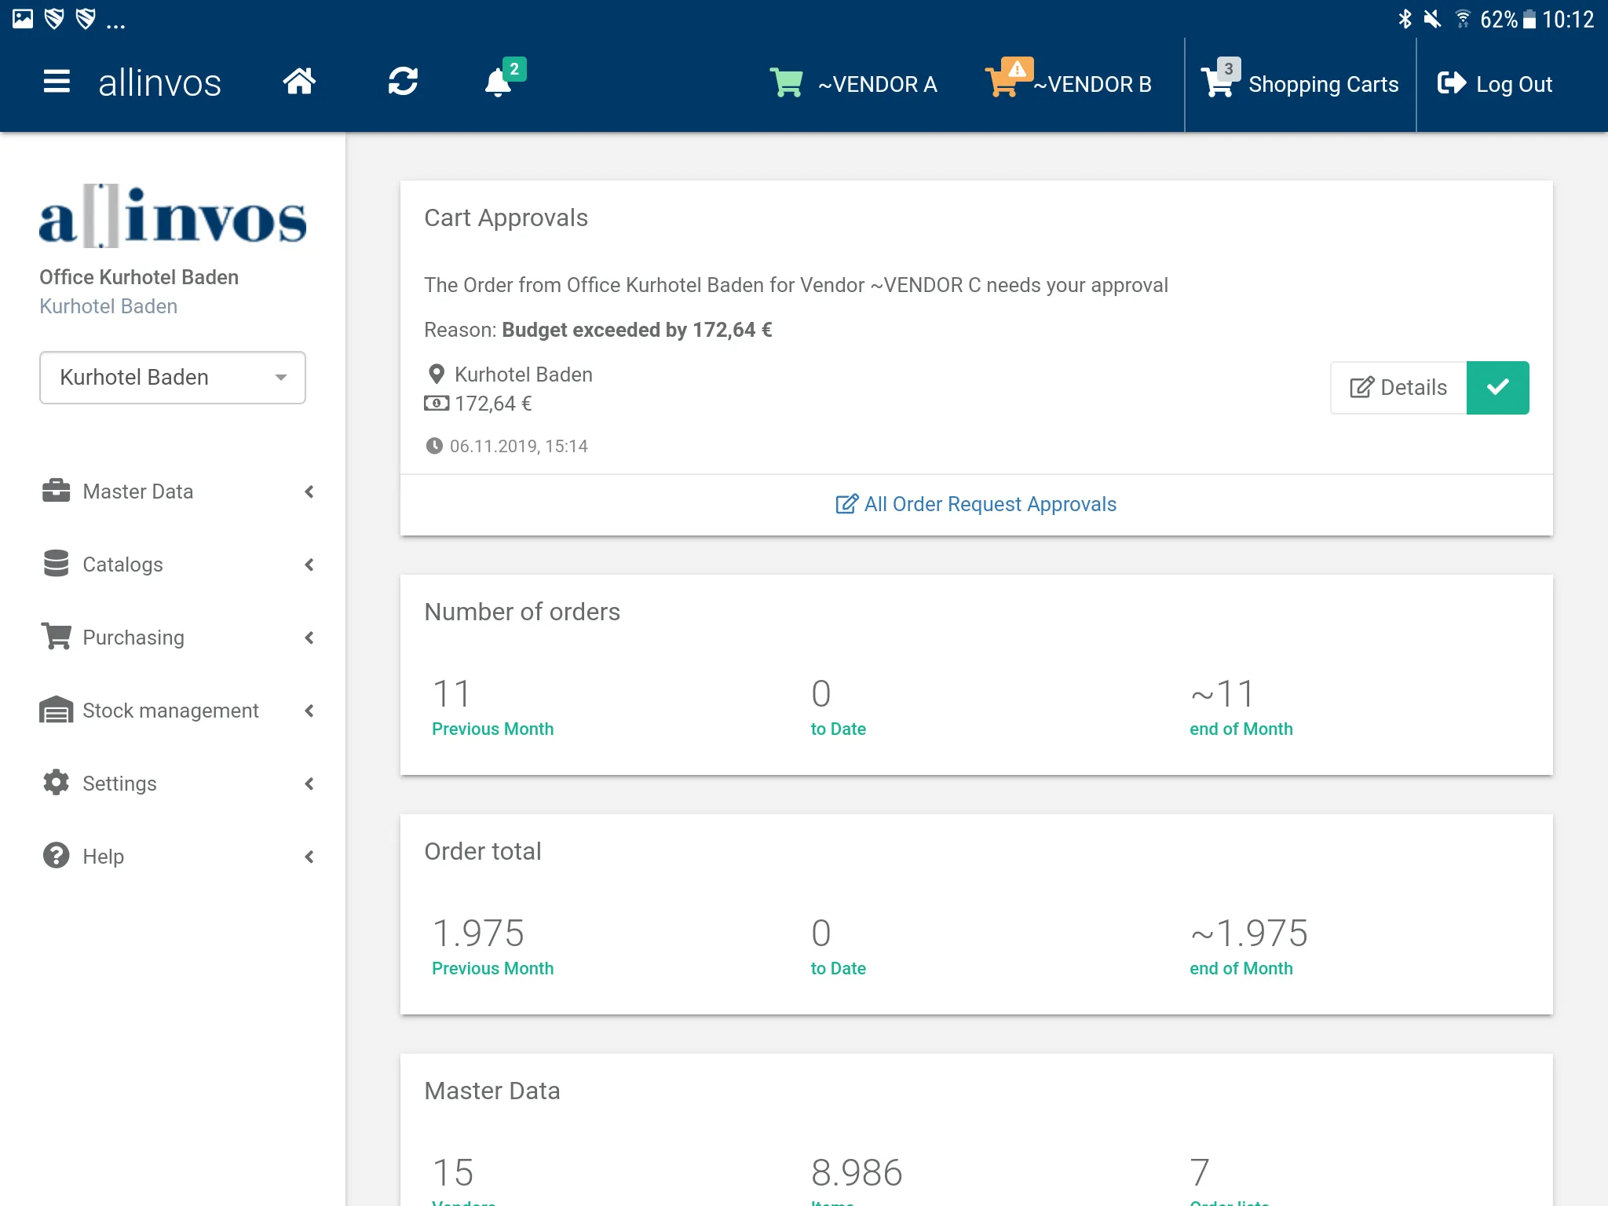This screenshot has height=1206, width=1608.
Task: Click the refresh sync icon
Action: click(x=403, y=82)
